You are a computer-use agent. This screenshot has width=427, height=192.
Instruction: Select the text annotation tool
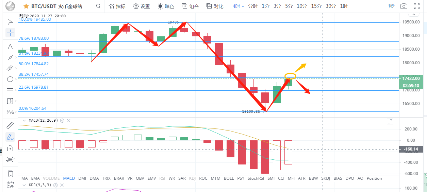tap(10, 47)
